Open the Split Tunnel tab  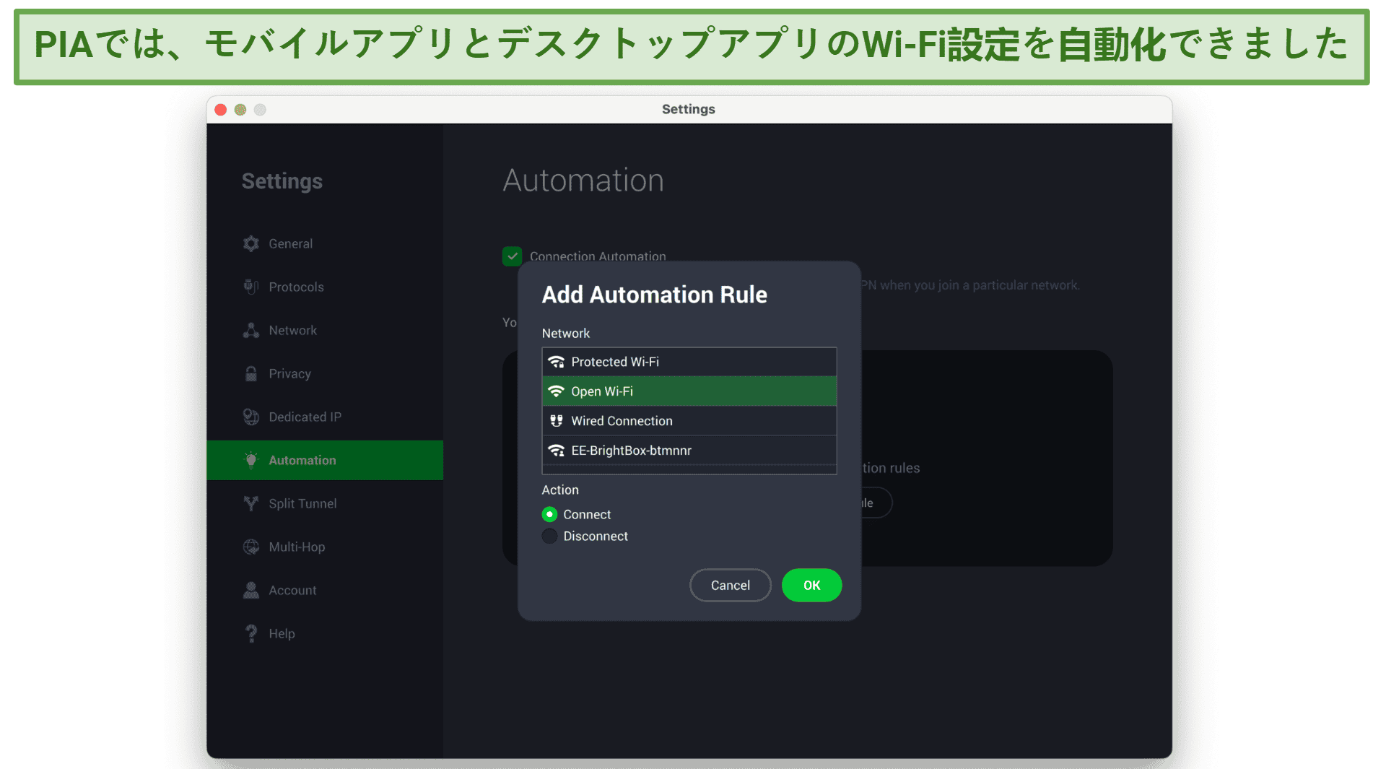point(325,504)
